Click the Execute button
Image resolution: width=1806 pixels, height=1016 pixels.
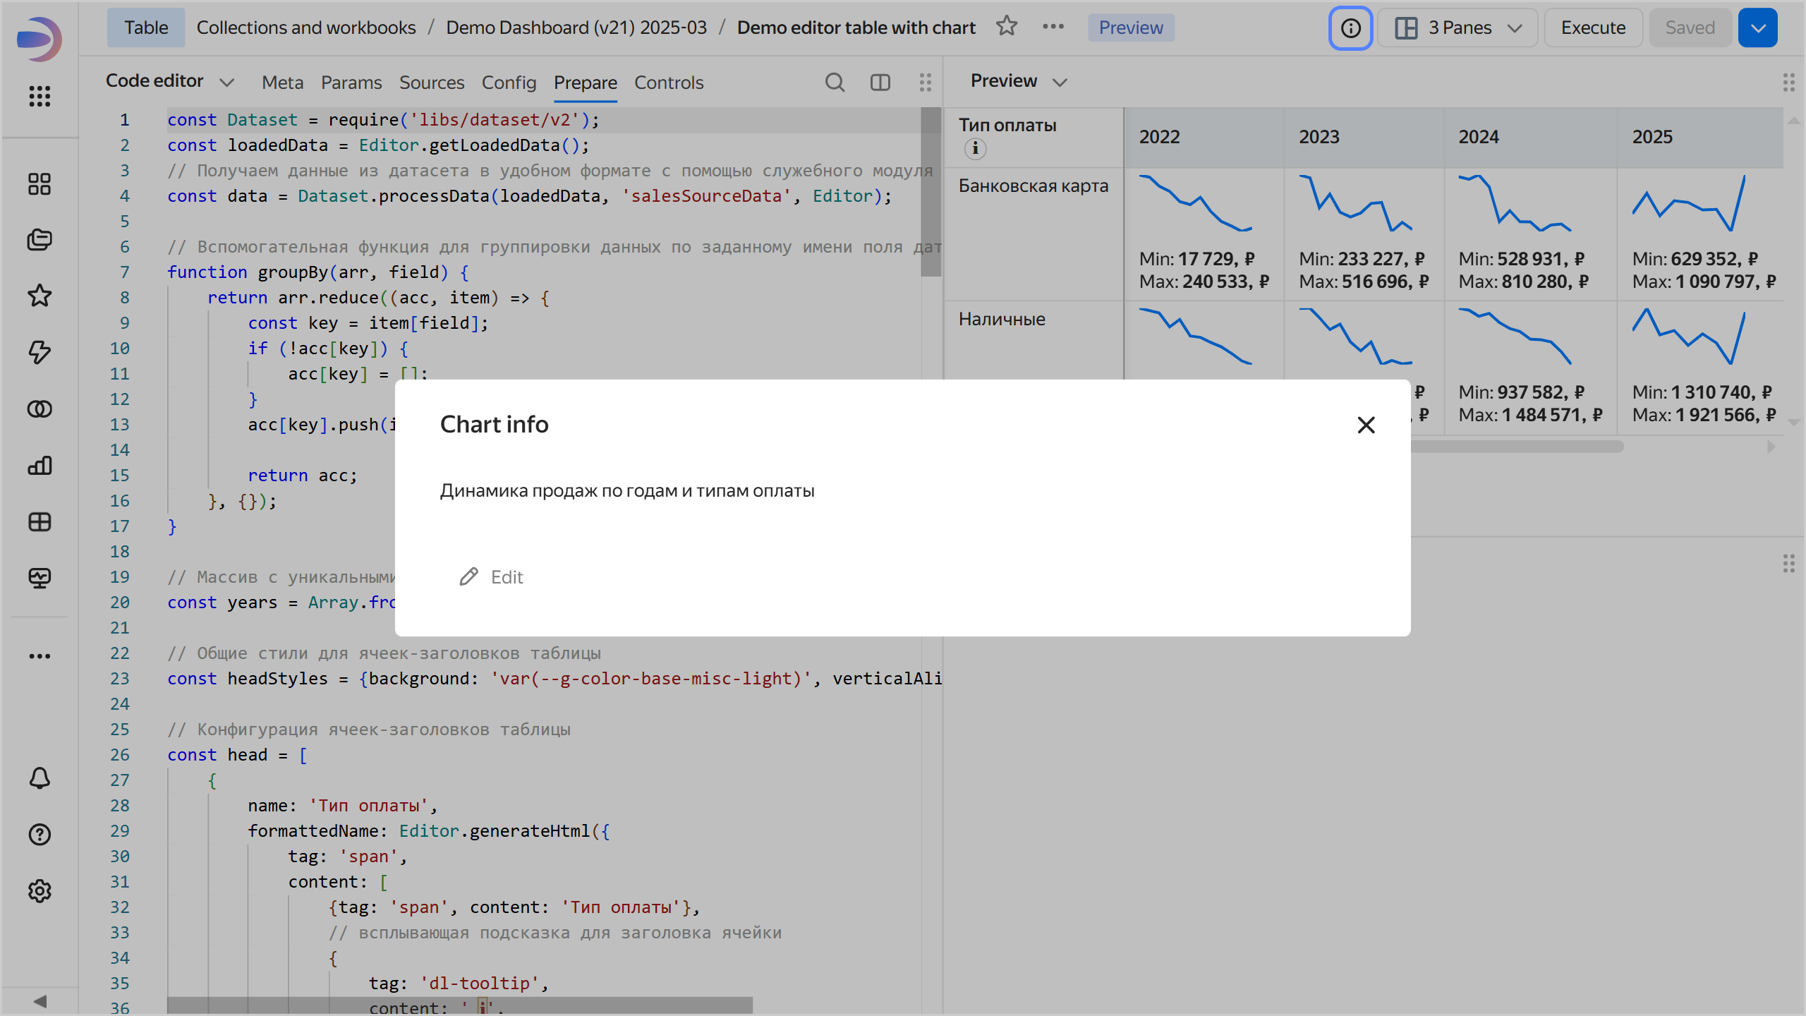tap(1593, 28)
